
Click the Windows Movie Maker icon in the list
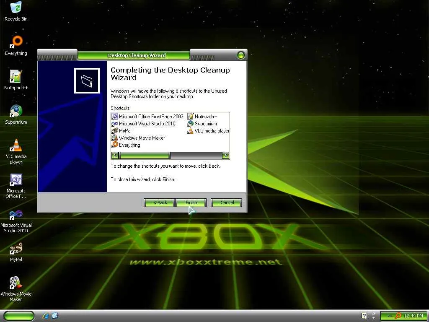115,138
